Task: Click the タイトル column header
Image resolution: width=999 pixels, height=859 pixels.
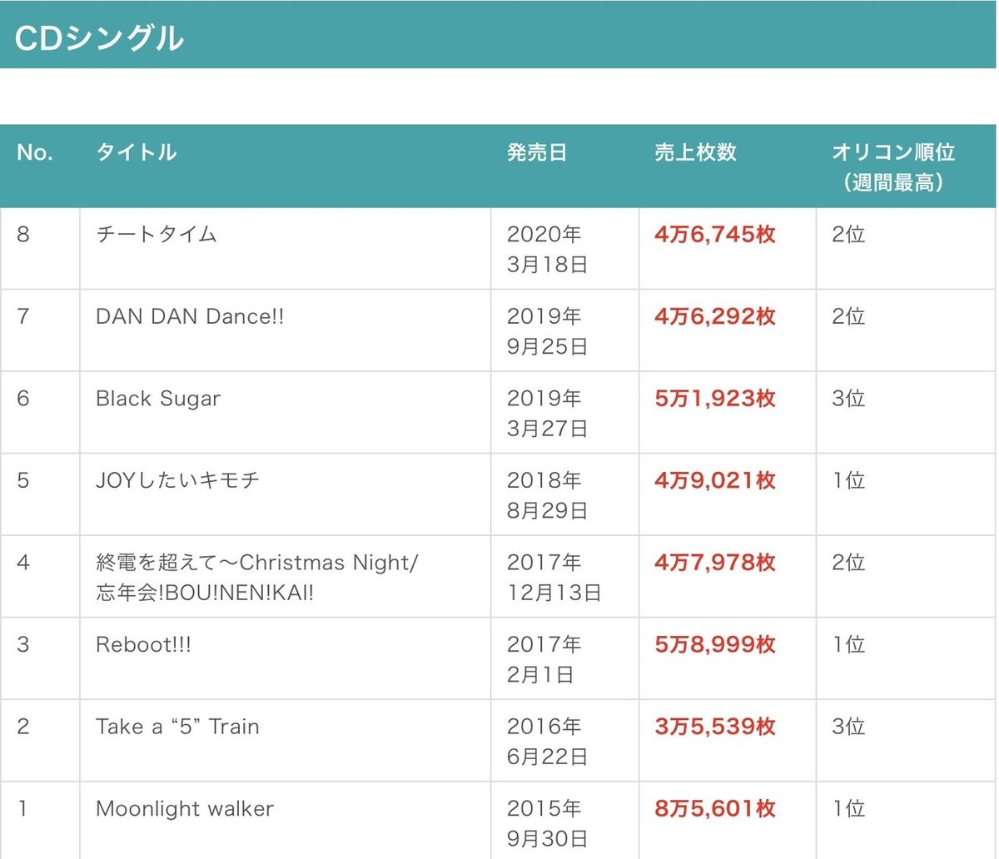Action: click(x=137, y=152)
